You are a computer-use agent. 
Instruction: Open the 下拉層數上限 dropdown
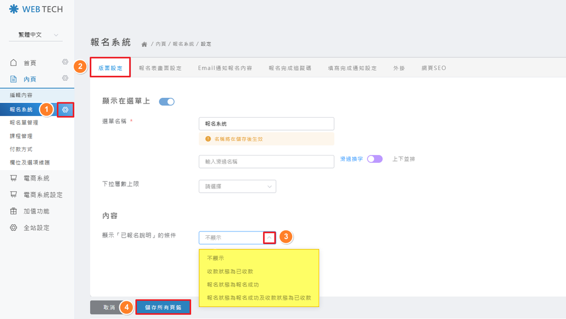click(x=237, y=186)
